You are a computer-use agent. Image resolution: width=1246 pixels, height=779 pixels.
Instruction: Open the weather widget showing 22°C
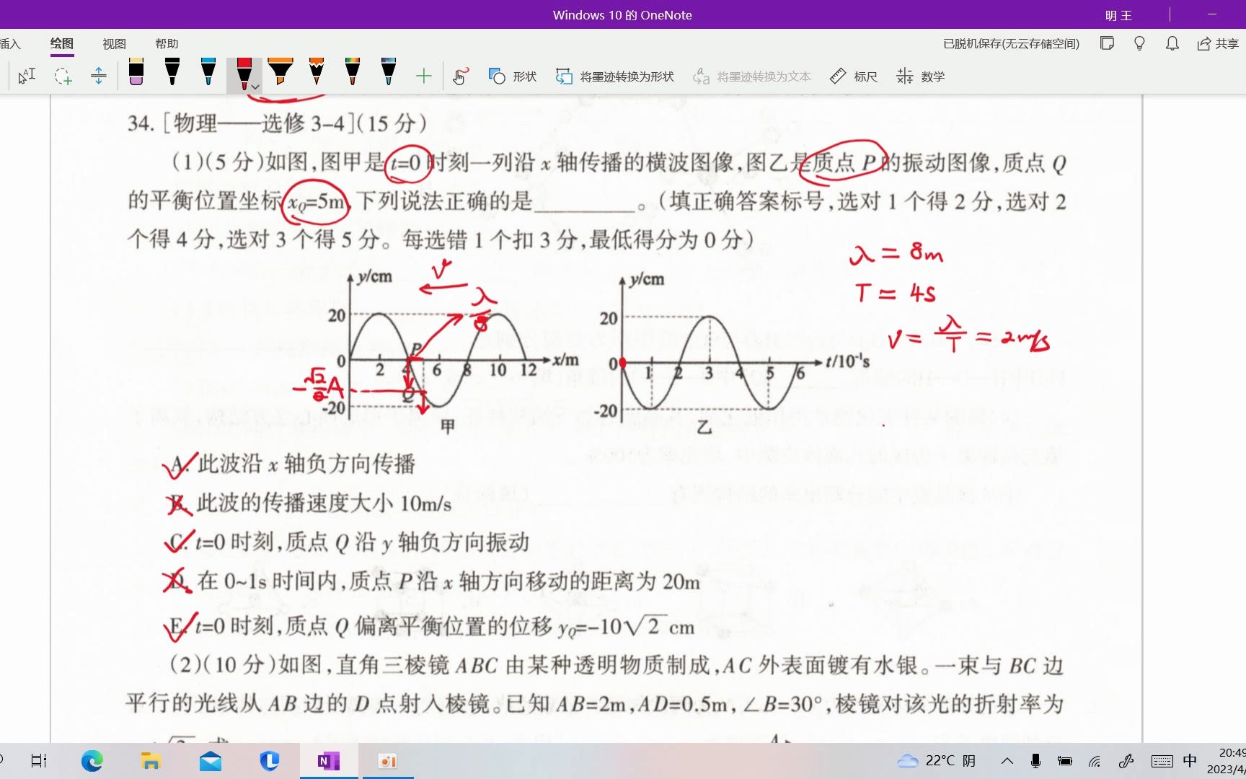pos(936,761)
